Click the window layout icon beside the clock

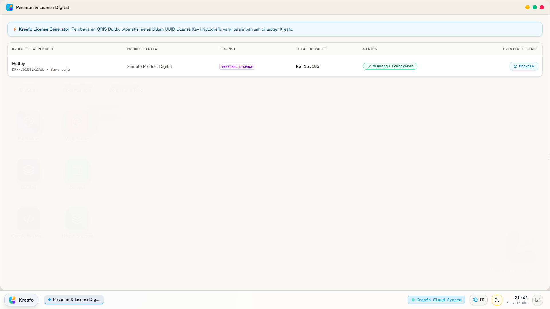pos(537,300)
